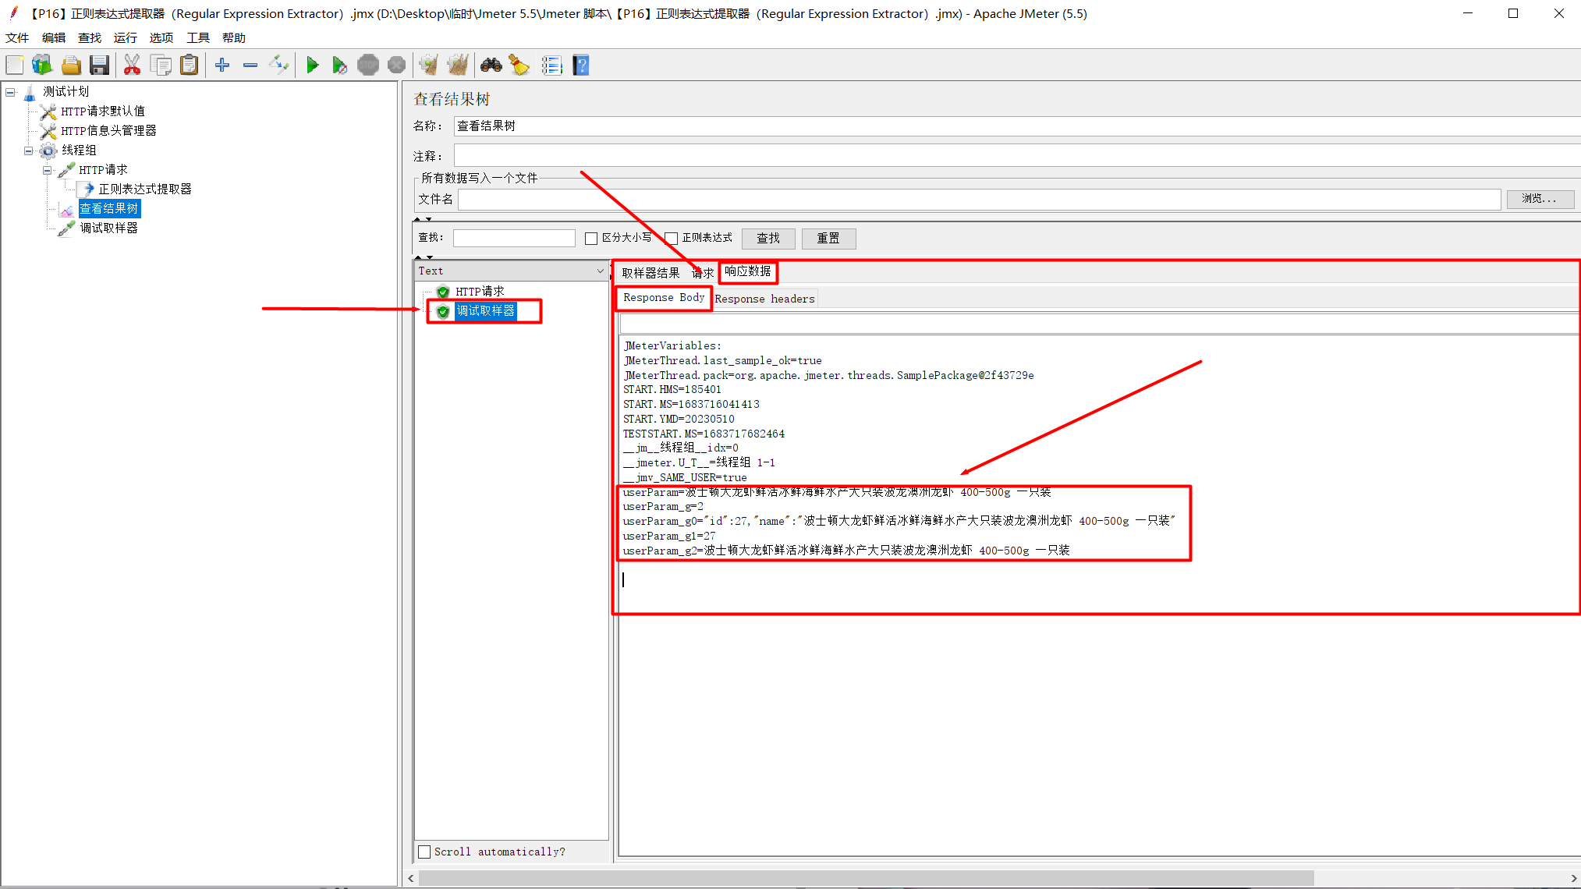
Task: Open the 运行 menu
Action: point(126,37)
